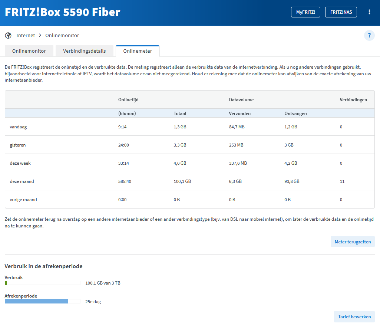
Task: Select the vorige maand table row
Action: click(189, 200)
